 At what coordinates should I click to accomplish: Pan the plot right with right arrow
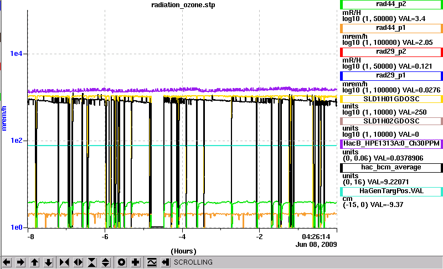coord(20,262)
